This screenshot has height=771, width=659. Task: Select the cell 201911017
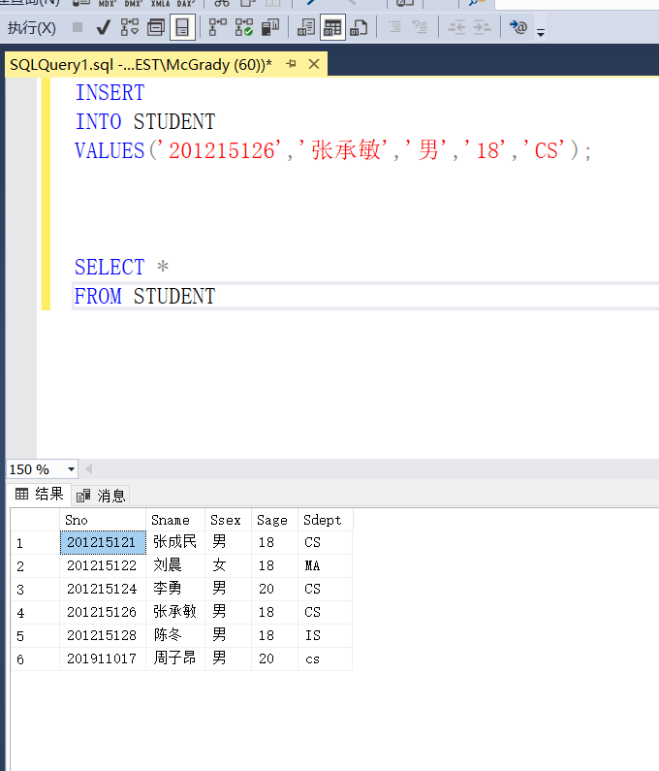tap(103, 659)
